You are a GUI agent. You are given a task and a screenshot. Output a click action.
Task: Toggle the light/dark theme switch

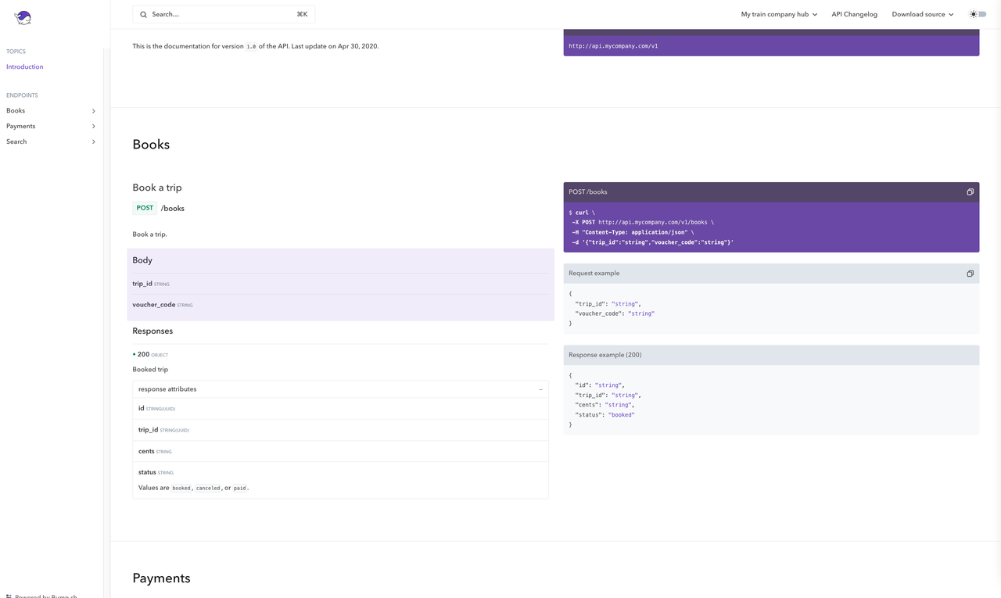click(978, 14)
